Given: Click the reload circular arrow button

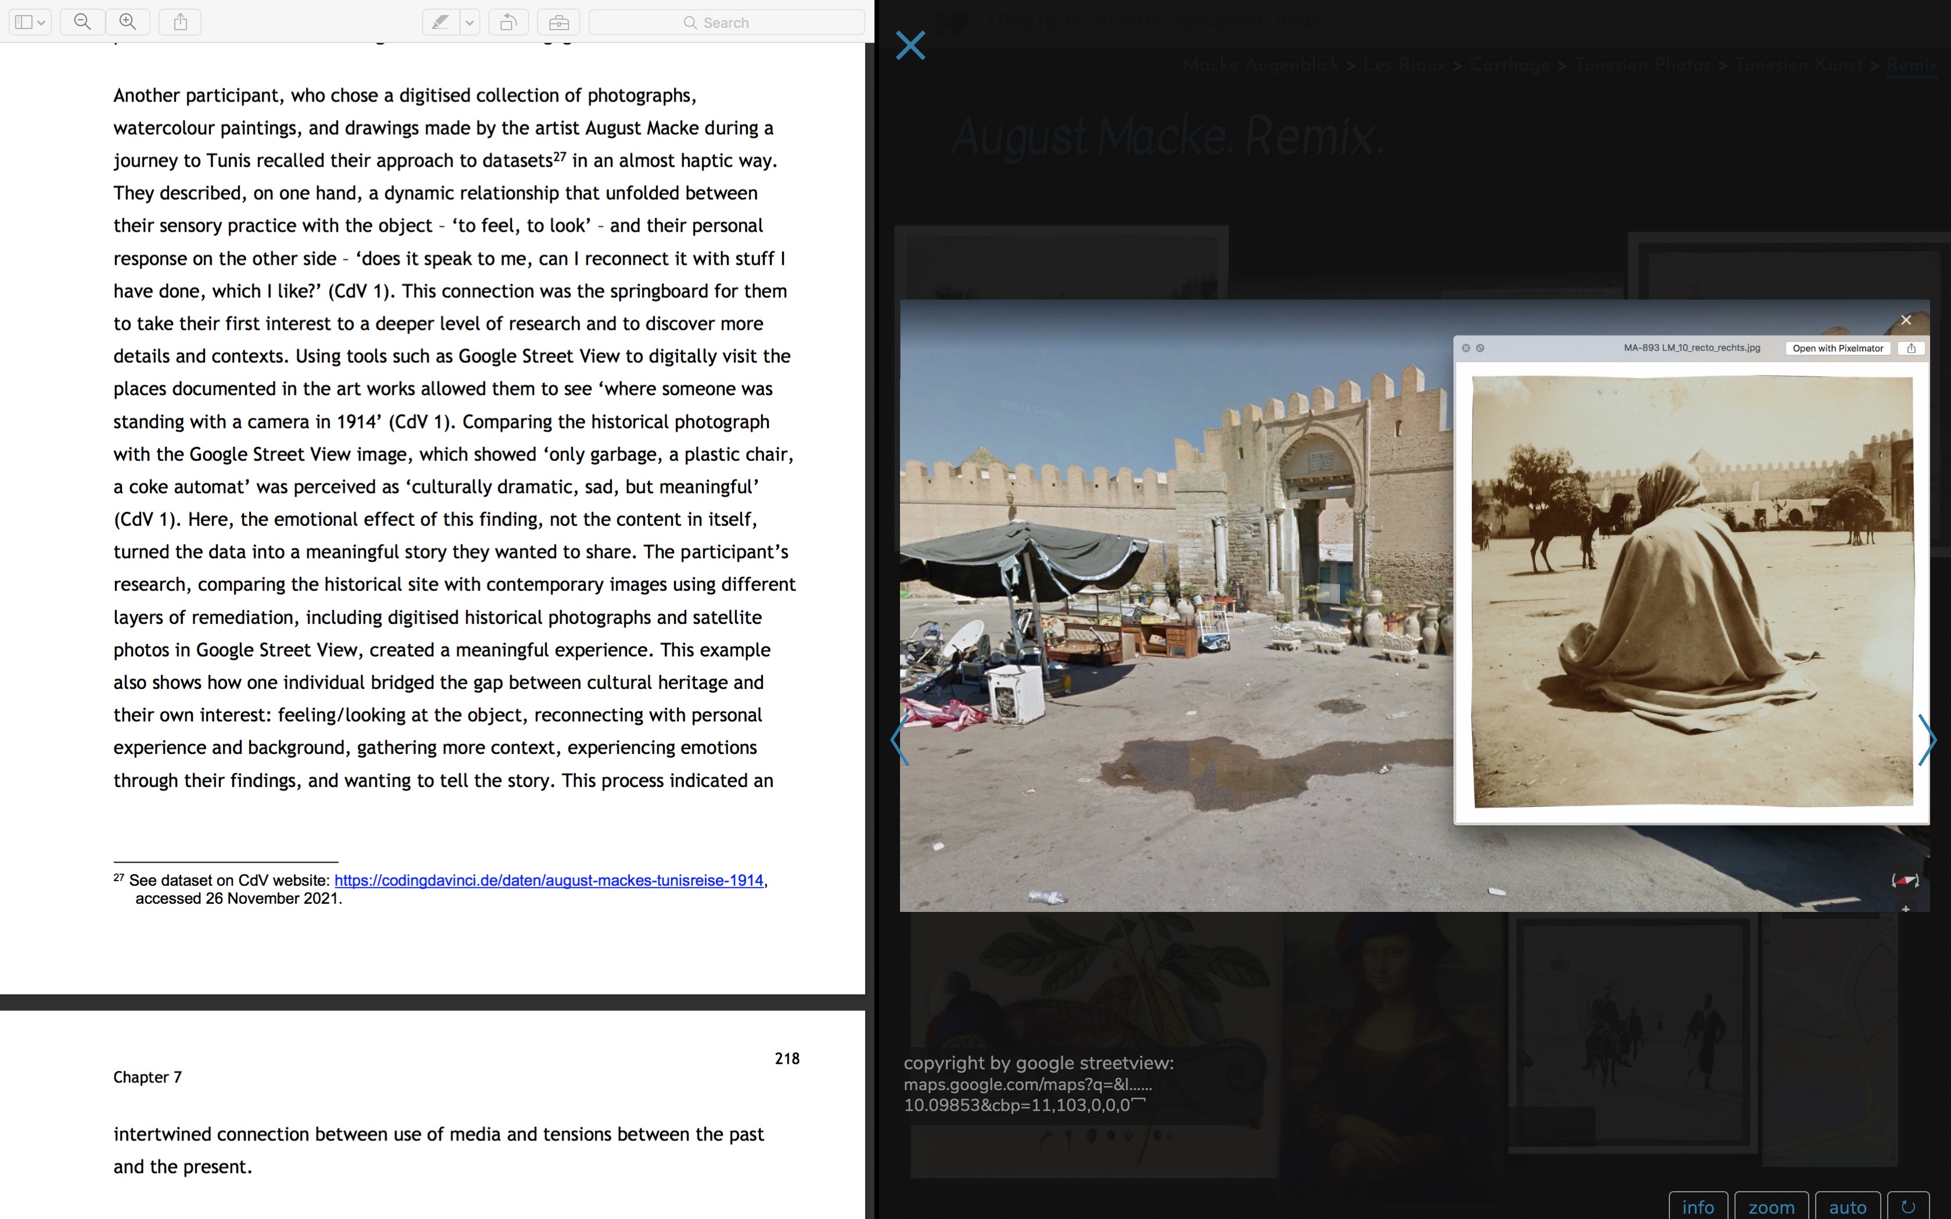Looking at the screenshot, I should 1908,1206.
